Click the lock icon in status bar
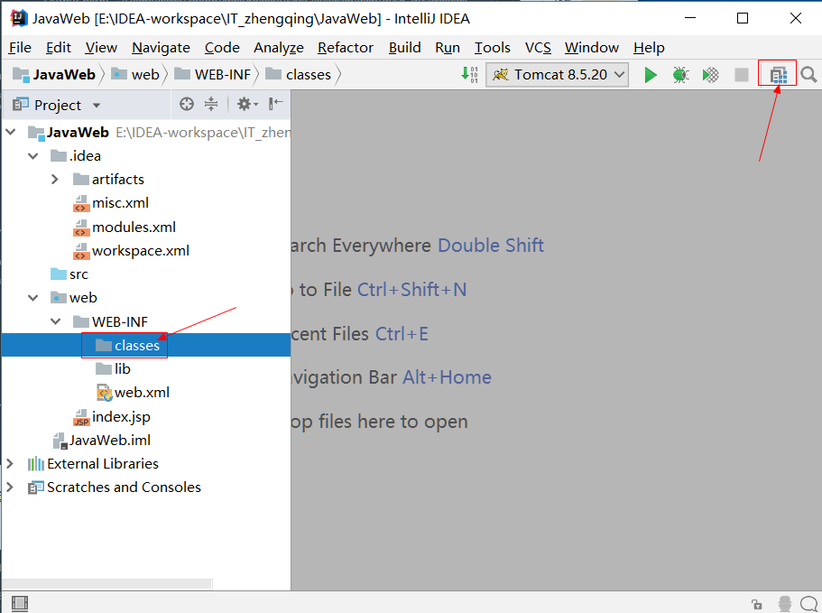Viewport: 822px width, 613px height. [x=756, y=604]
